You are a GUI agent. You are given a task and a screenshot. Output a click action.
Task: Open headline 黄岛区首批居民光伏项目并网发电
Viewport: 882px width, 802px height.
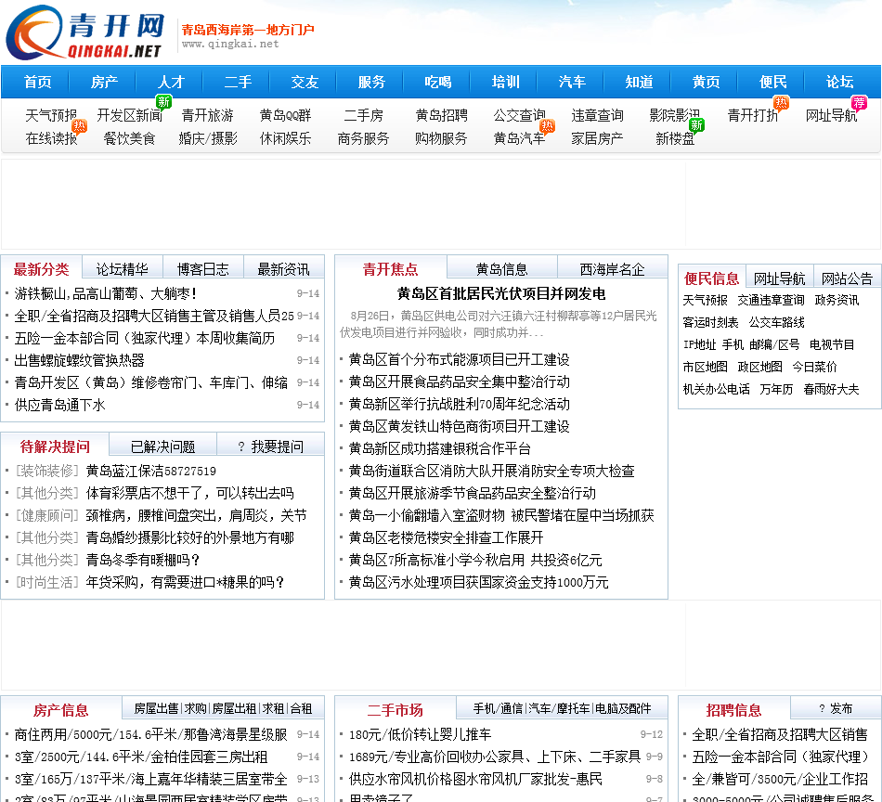coord(501,293)
